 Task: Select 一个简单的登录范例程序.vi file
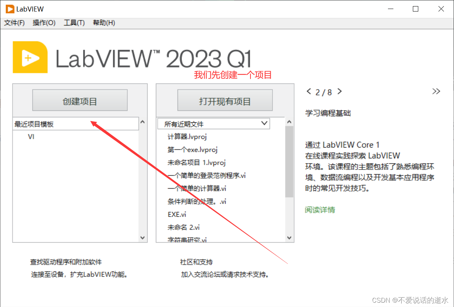click(207, 176)
